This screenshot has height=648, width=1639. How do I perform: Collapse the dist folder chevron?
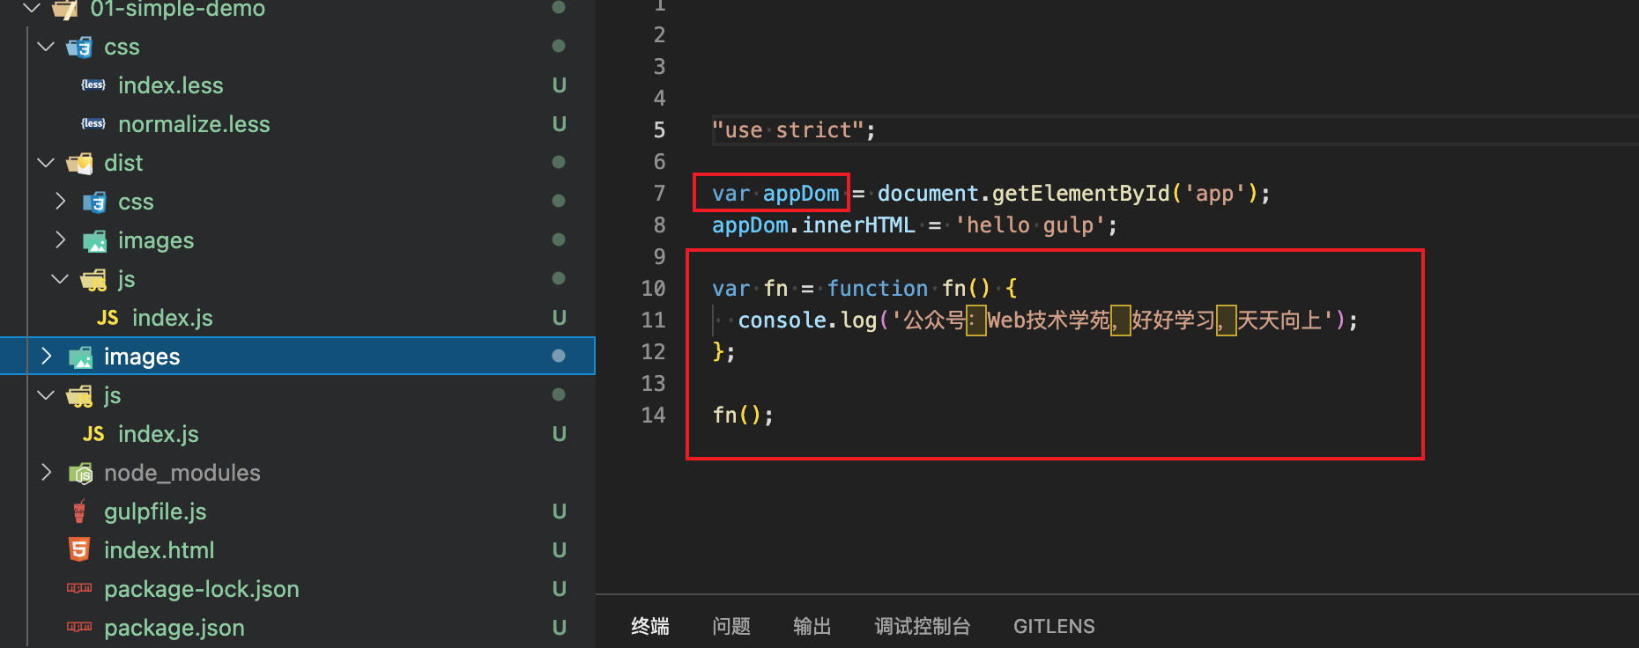tap(46, 163)
